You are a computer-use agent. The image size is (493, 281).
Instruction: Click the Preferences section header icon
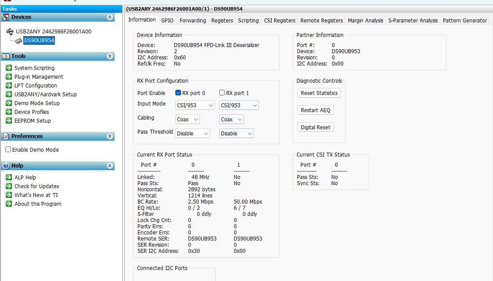tap(6, 136)
